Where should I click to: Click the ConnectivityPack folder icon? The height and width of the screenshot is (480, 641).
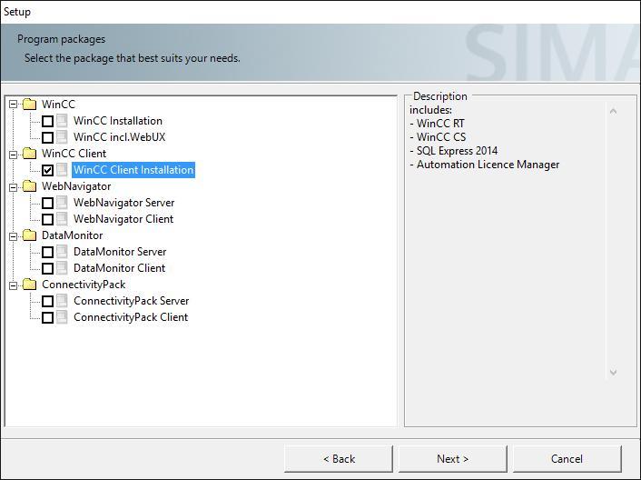pos(29,285)
